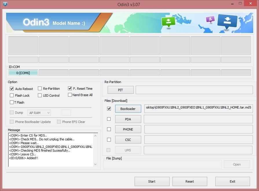Enable the Re-Partition checkbox
Image resolution: width=259 pixels, height=191 pixels.
click(40, 89)
